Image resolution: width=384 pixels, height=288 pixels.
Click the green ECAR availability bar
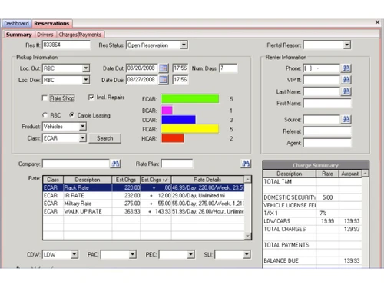click(190, 98)
